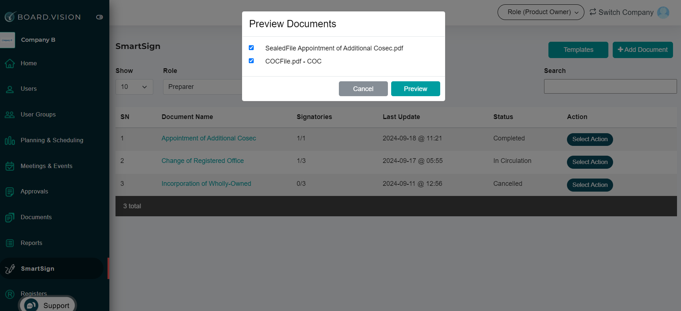Open Appointment of Additional Cosec document
681x311 pixels.
click(x=209, y=138)
